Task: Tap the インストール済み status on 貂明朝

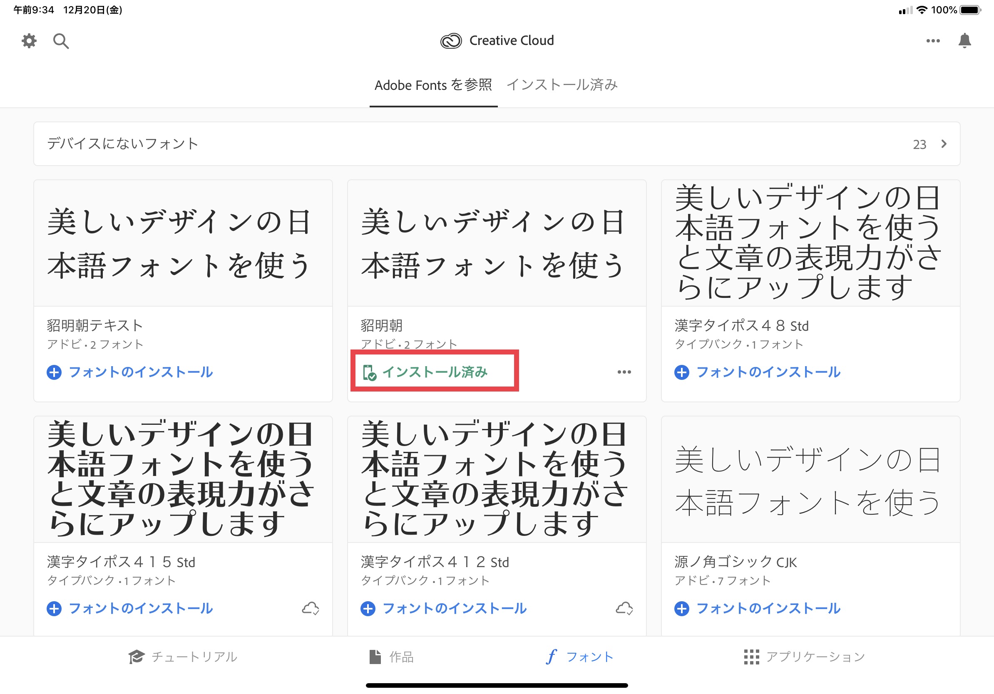Action: 434,372
